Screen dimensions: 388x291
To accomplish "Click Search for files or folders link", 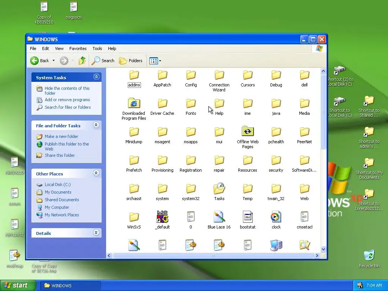I will (67, 107).
